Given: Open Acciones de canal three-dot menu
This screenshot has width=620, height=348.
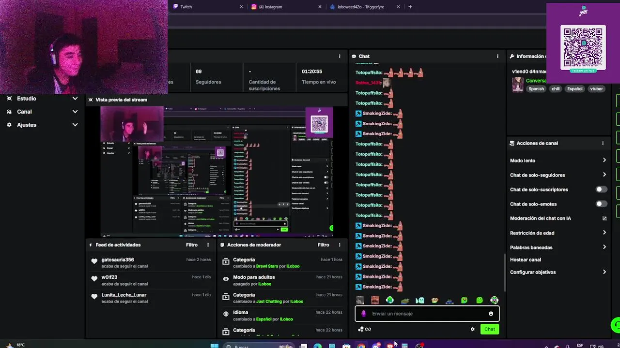Looking at the screenshot, I should tap(603, 143).
